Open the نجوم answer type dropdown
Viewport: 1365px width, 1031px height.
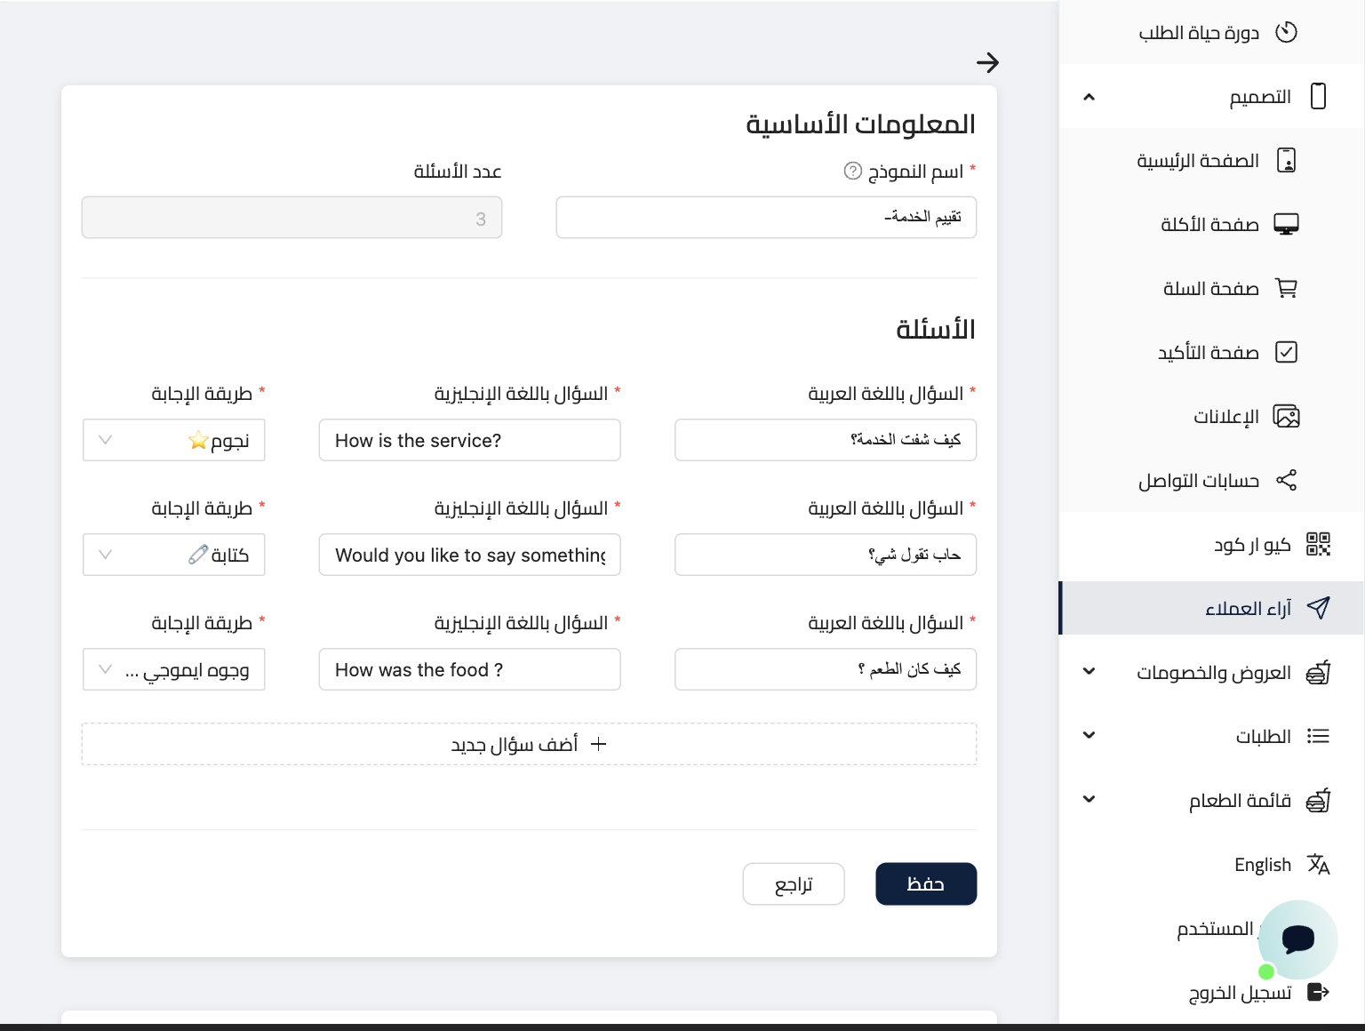click(174, 440)
